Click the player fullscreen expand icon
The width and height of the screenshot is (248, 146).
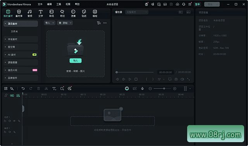(189, 79)
